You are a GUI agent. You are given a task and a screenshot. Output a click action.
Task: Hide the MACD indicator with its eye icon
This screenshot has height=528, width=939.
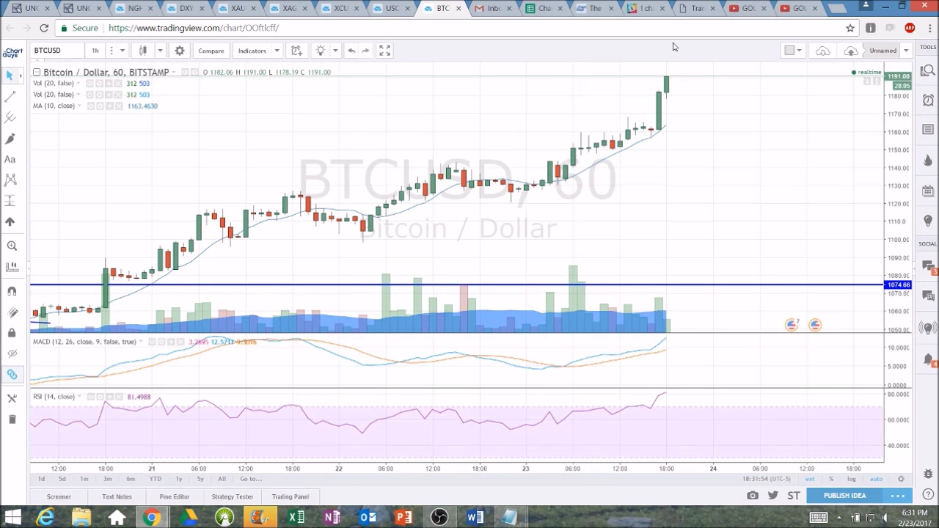coord(152,342)
